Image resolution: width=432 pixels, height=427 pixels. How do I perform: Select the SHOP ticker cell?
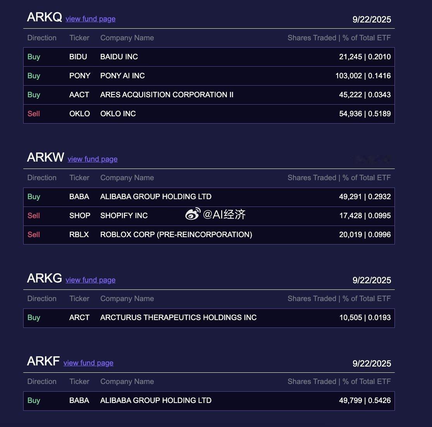(x=80, y=215)
